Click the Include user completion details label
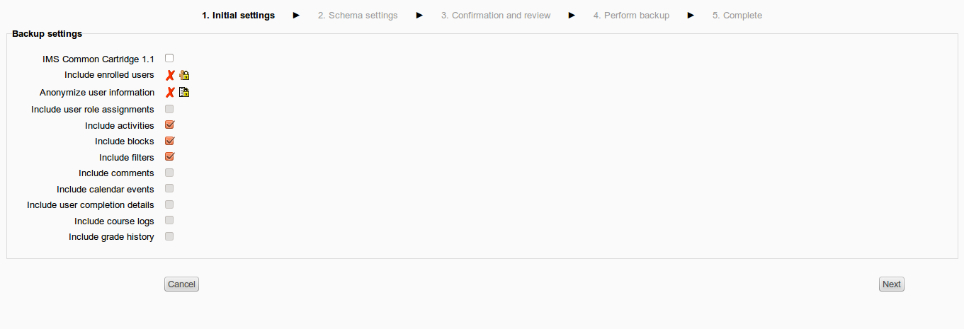The height and width of the screenshot is (329, 964). 91,205
